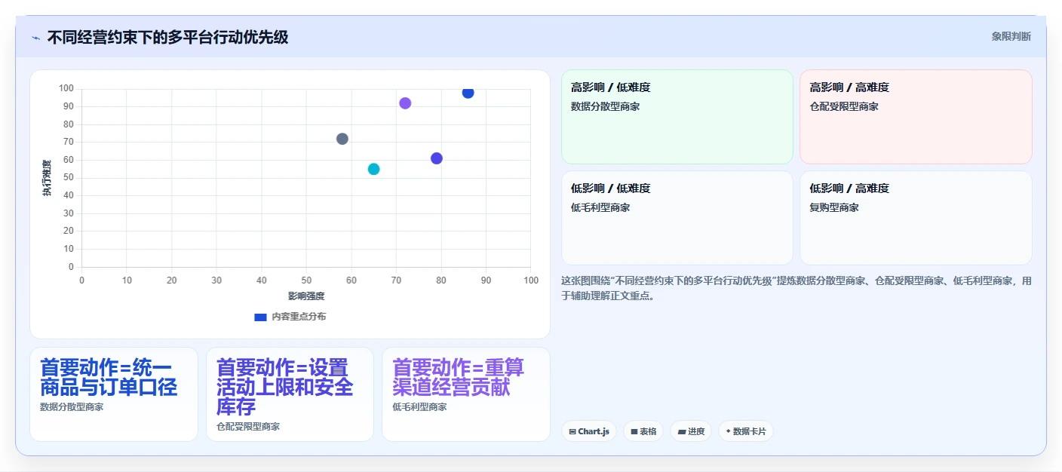Screen dimensions: 1062x472
Task: Select the 表格 chip
Action: pyautogui.click(x=643, y=431)
